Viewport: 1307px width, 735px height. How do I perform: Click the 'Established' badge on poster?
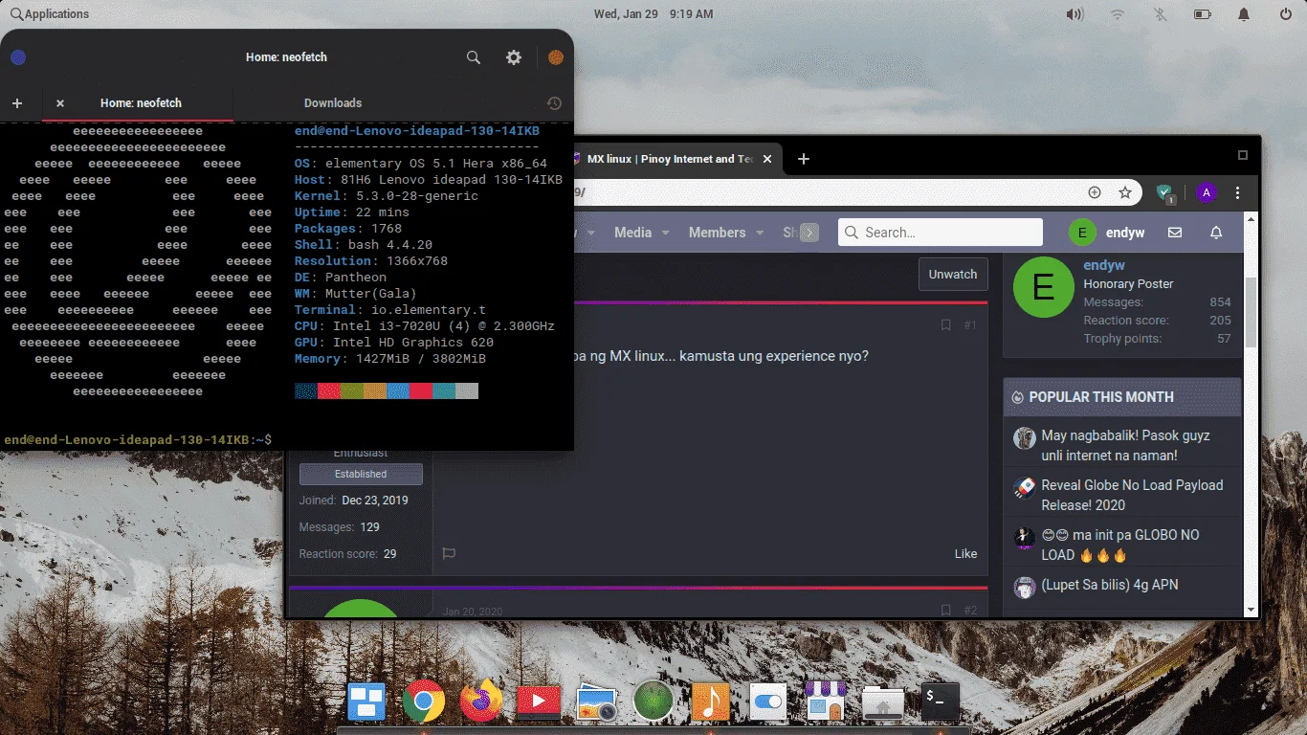[x=361, y=474]
